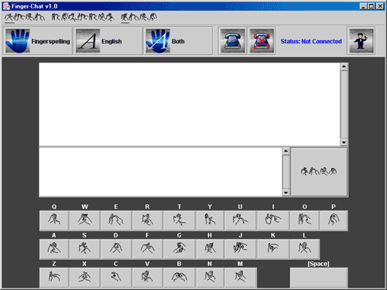
Task: Click the A fingerspelling key
Action: [54, 249]
